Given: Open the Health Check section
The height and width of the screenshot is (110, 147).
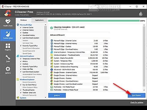Looking at the screenshot, I should click(x=8, y=23).
